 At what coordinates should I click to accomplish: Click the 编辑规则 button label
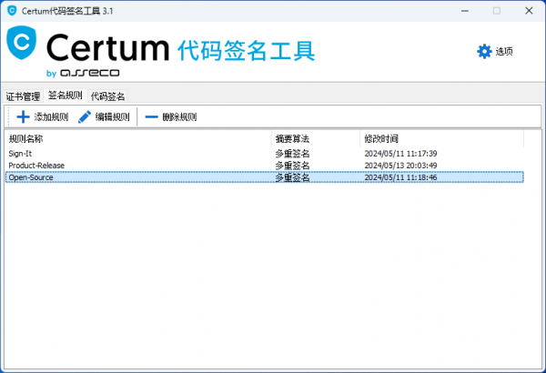click(113, 116)
